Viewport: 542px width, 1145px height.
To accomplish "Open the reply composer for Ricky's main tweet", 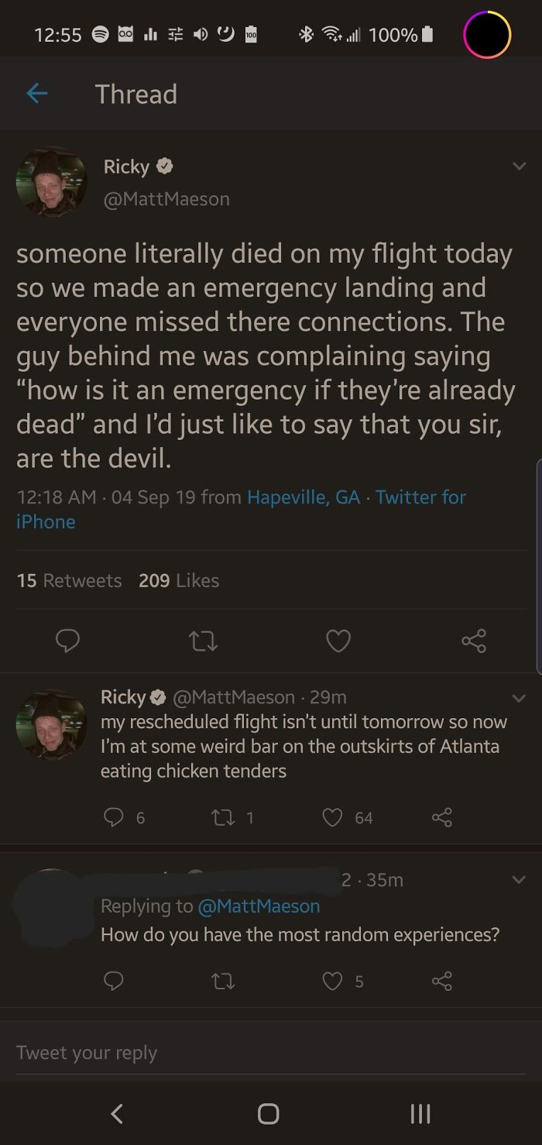I will point(68,641).
